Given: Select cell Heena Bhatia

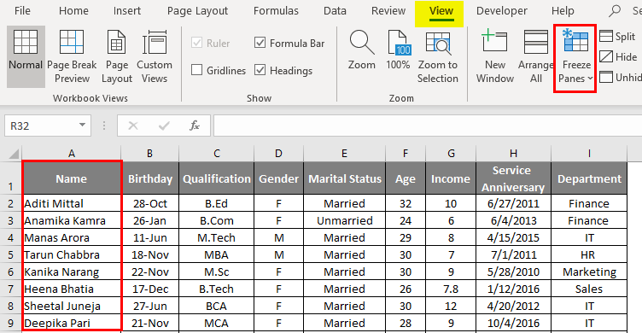Looking at the screenshot, I should (x=72, y=289).
